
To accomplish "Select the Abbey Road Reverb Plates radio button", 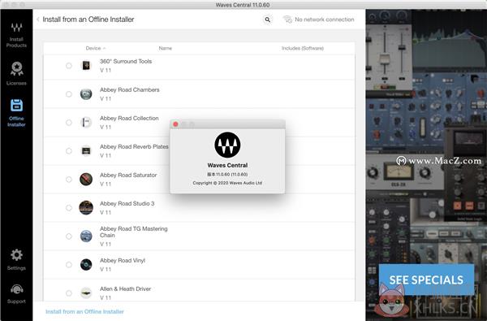I will [69, 151].
